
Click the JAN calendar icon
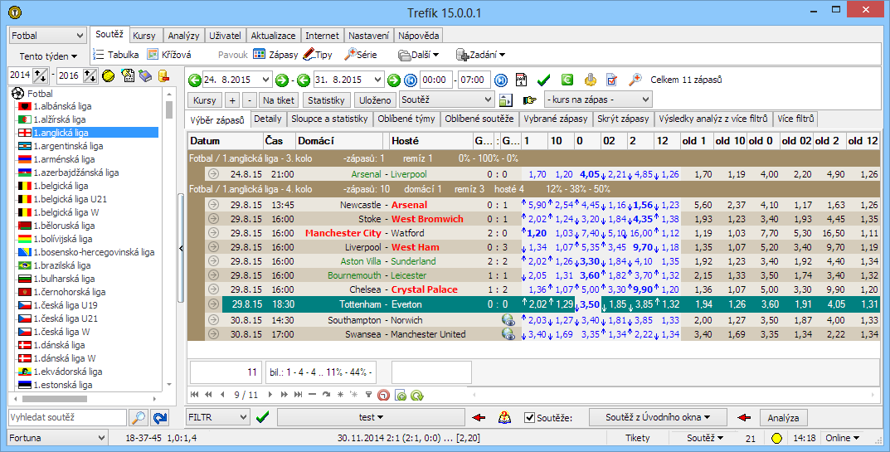522,80
